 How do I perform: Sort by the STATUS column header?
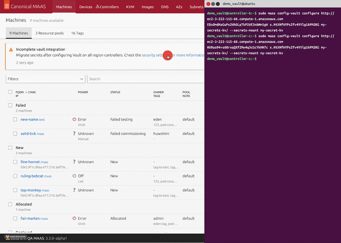coord(115,92)
